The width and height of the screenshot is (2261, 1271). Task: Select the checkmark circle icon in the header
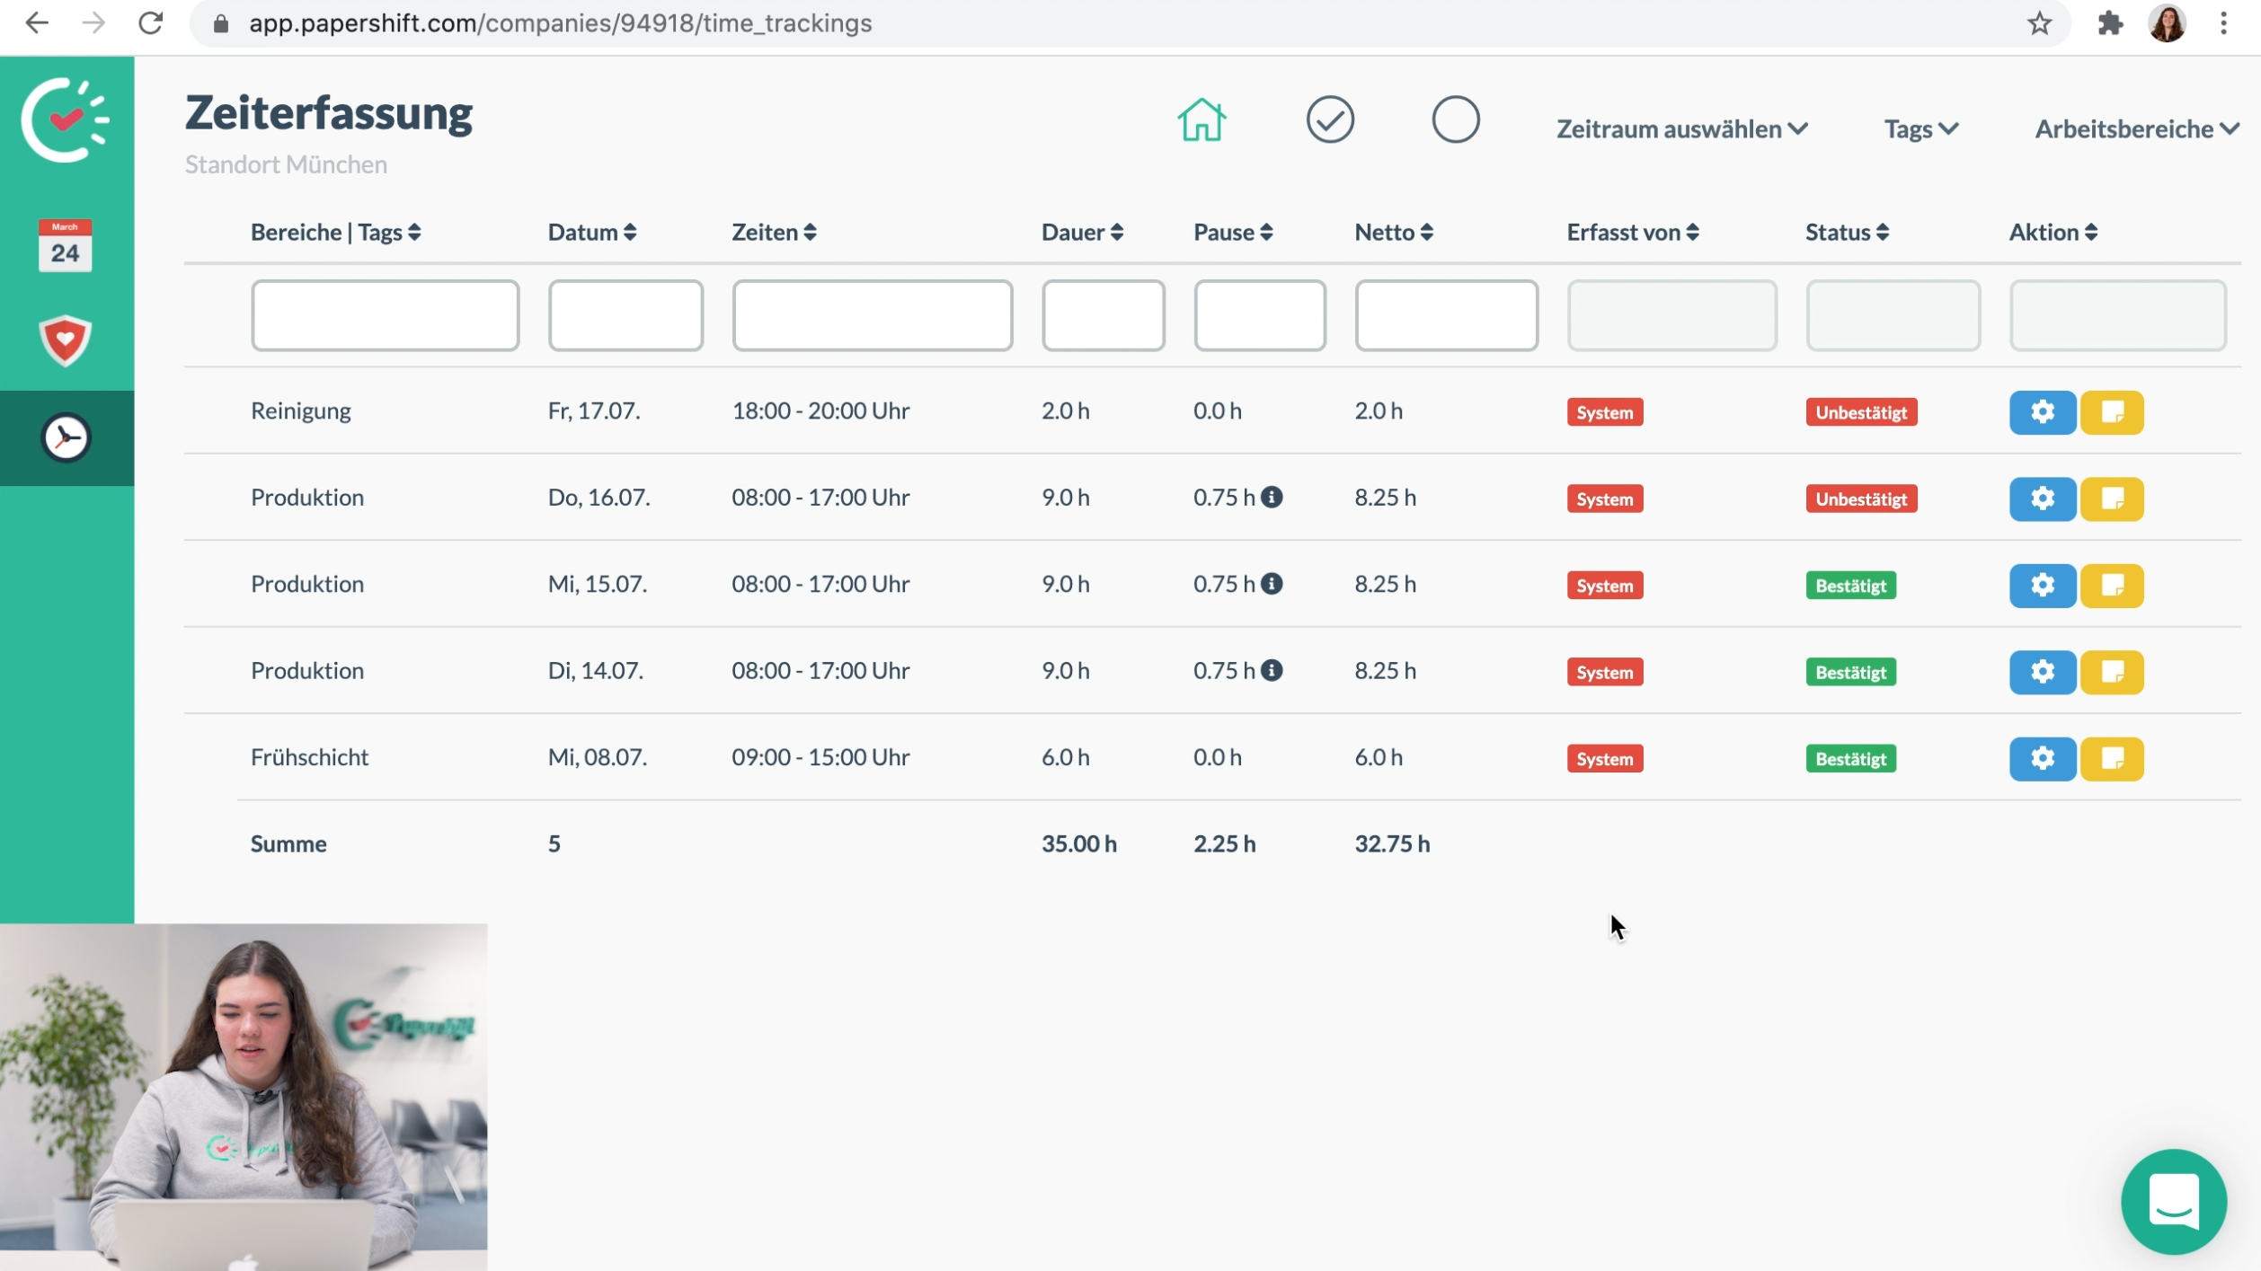click(x=1330, y=119)
